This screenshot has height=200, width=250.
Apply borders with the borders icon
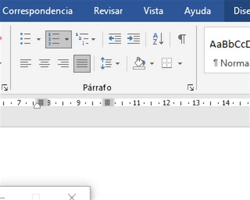(x=167, y=63)
